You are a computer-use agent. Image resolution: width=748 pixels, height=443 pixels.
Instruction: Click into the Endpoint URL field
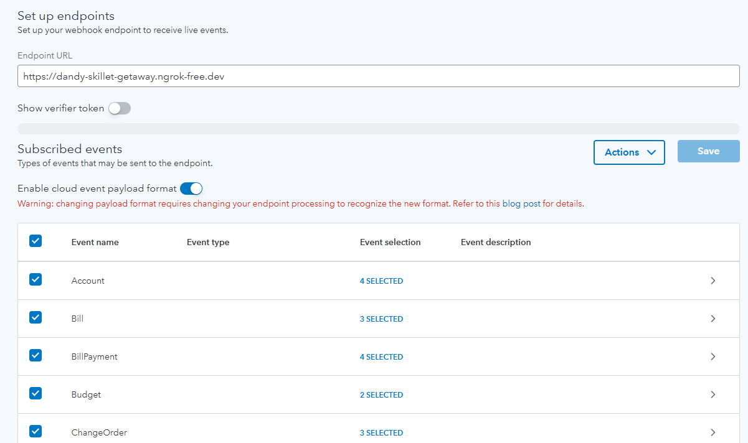(379, 77)
